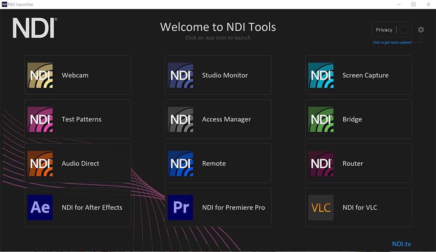Toggle the Privacy switch
This screenshot has width=436, height=252.
404,29
